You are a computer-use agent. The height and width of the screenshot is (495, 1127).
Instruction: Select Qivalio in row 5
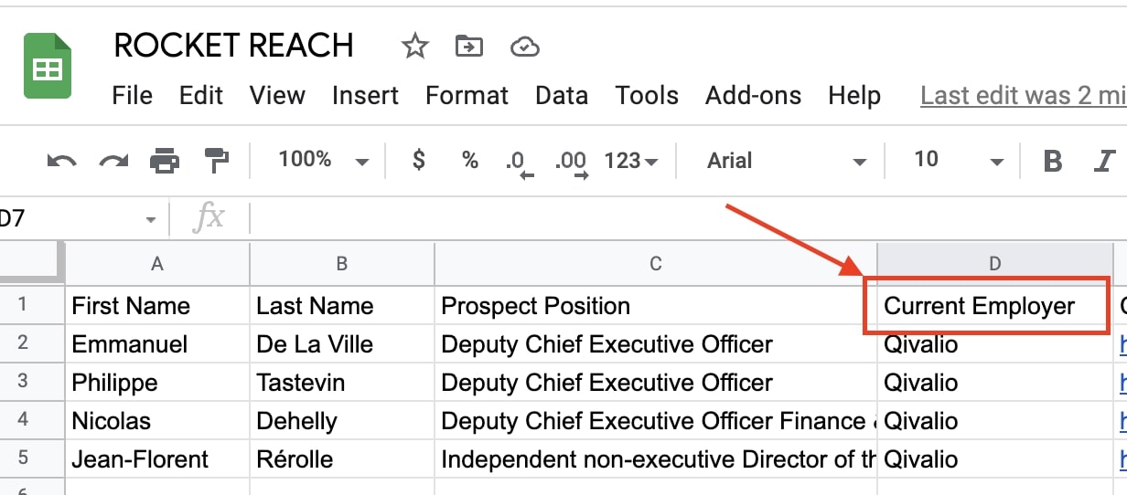995,458
